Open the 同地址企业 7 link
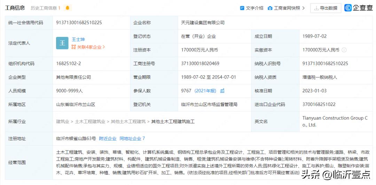 (x=132, y=138)
